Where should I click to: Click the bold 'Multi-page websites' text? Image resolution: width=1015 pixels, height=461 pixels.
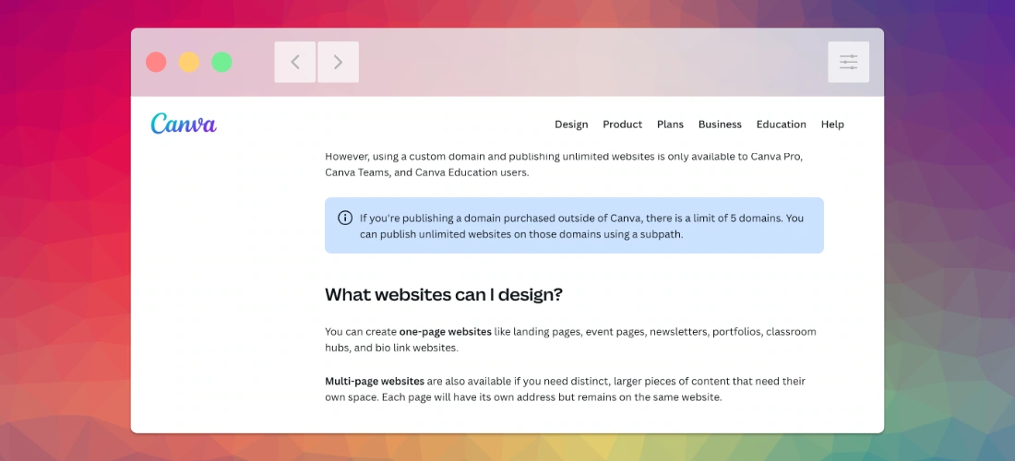[374, 381]
